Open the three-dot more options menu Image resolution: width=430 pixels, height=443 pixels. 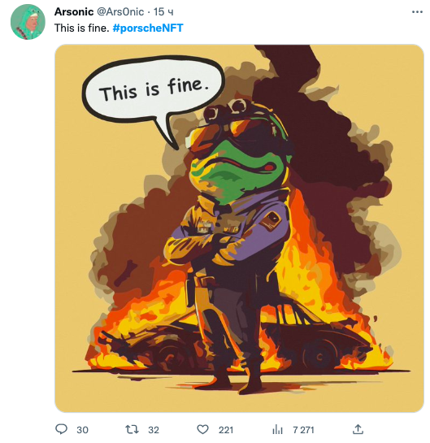pyautogui.click(x=417, y=12)
